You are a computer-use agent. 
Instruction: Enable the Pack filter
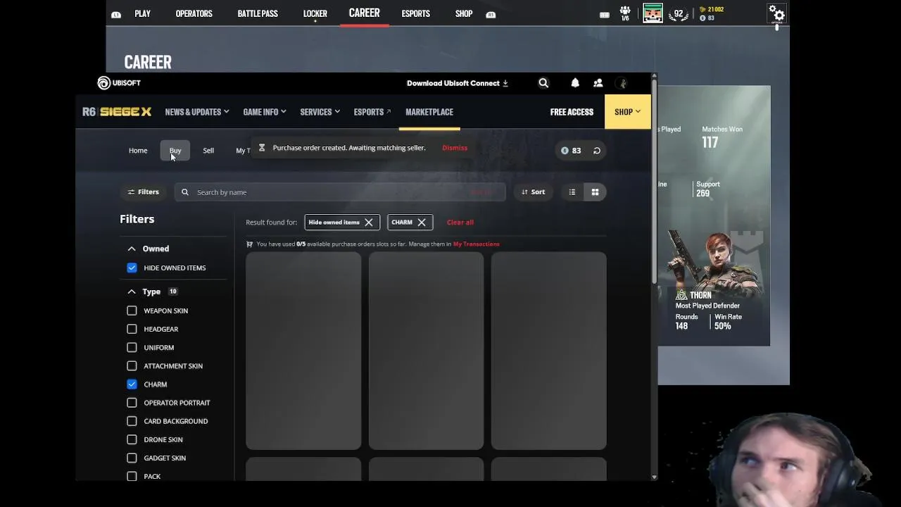click(132, 476)
